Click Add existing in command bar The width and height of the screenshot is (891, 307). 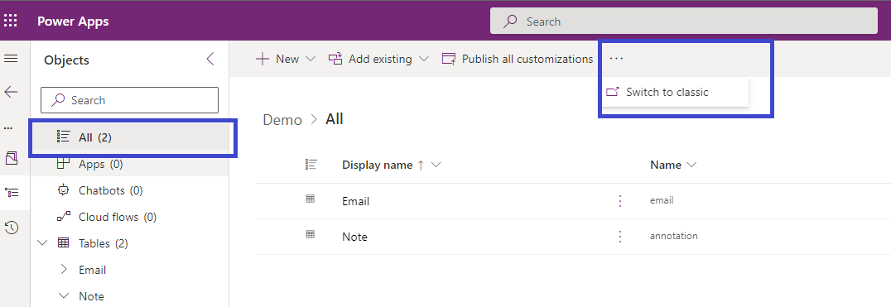coord(370,59)
